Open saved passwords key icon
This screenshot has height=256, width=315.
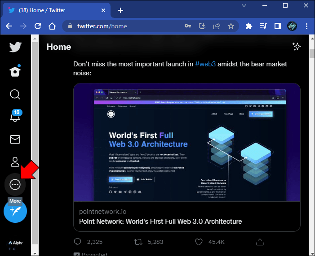[x=188, y=26]
